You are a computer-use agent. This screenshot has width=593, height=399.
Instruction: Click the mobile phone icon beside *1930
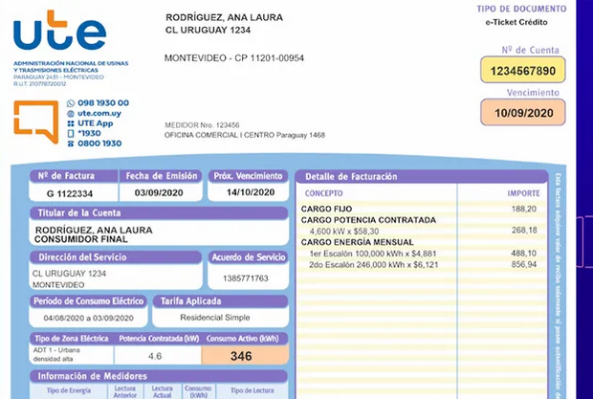point(71,133)
